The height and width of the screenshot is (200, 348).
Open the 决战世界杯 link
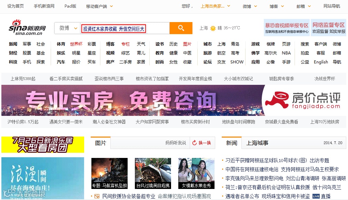point(325,79)
